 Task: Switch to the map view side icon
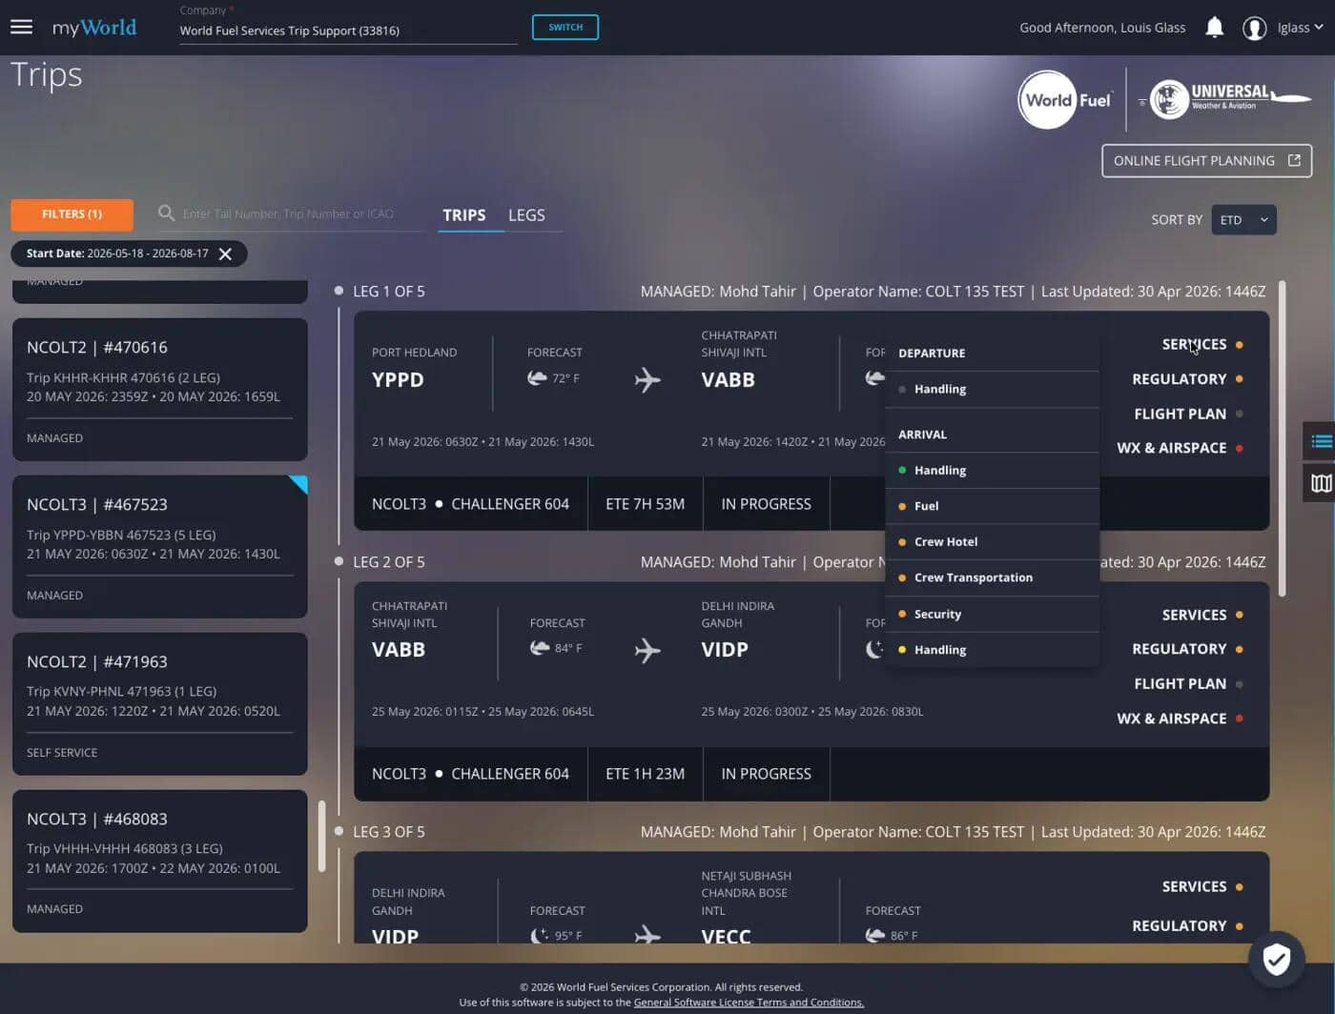(1321, 482)
